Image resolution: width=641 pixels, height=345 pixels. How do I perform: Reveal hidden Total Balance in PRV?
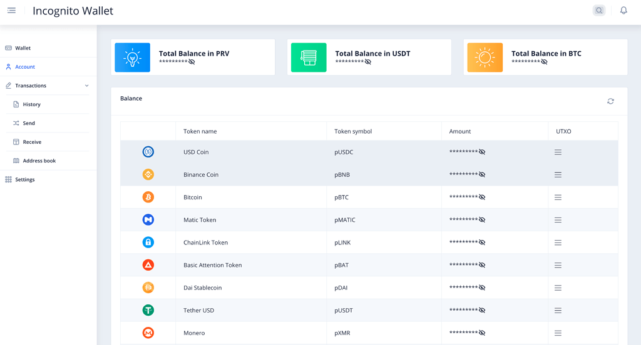click(x=192, y=62)
